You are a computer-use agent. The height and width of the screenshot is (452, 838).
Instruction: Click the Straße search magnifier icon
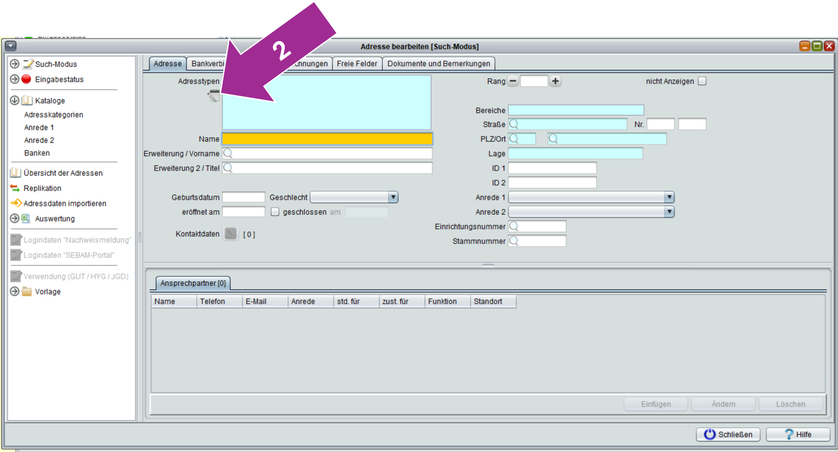514,124
